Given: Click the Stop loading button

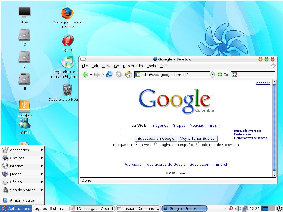Looking at the screenshot, I should (x=119, y=75).
